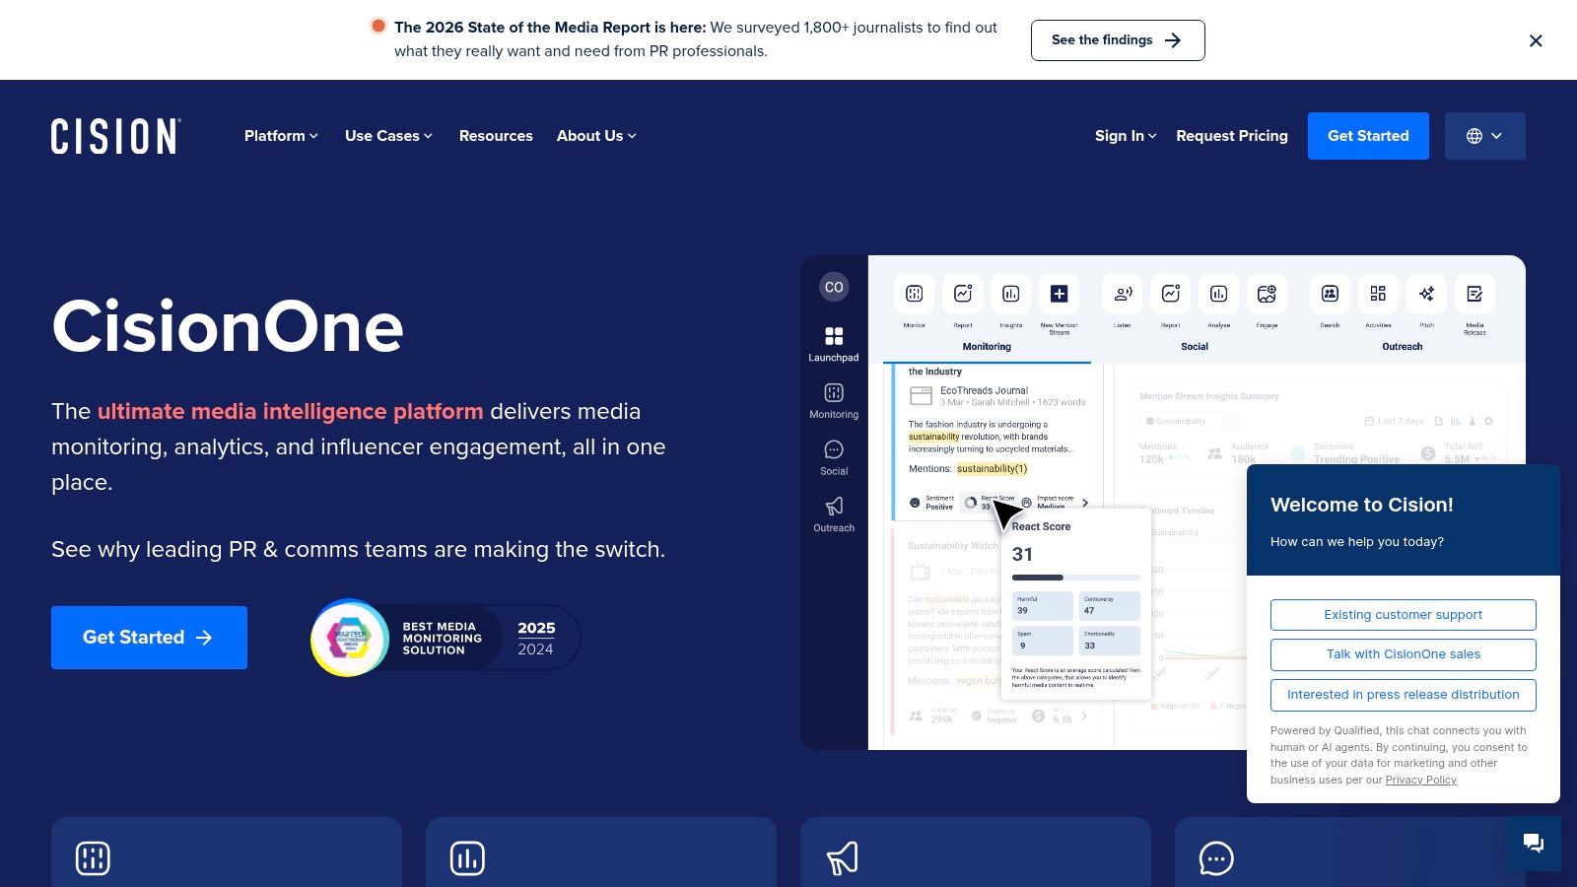Image resolution: width=1577 pixels, height=887 pixels.
Task: Click the speech bubble icon on fourth card
Action: tap(1216, 858)
